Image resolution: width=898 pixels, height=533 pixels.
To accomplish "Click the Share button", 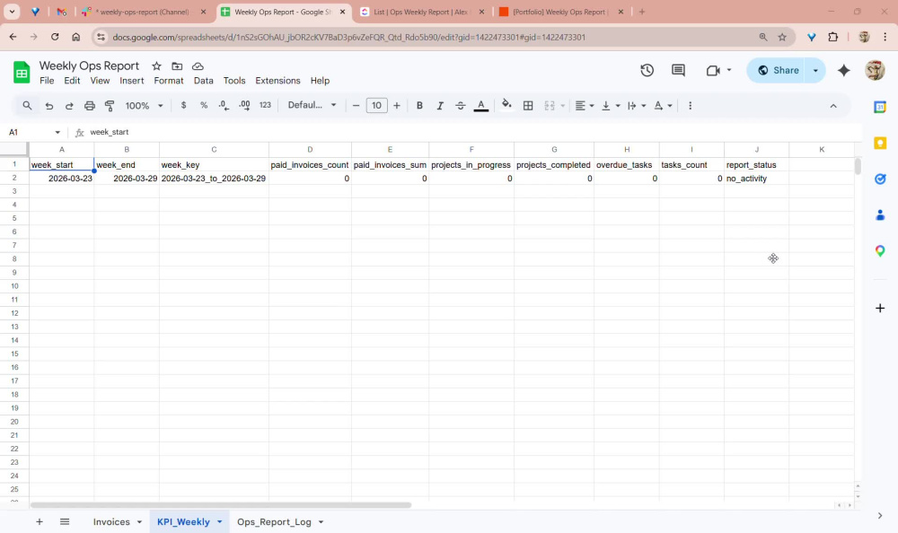I will click(778, 70).
